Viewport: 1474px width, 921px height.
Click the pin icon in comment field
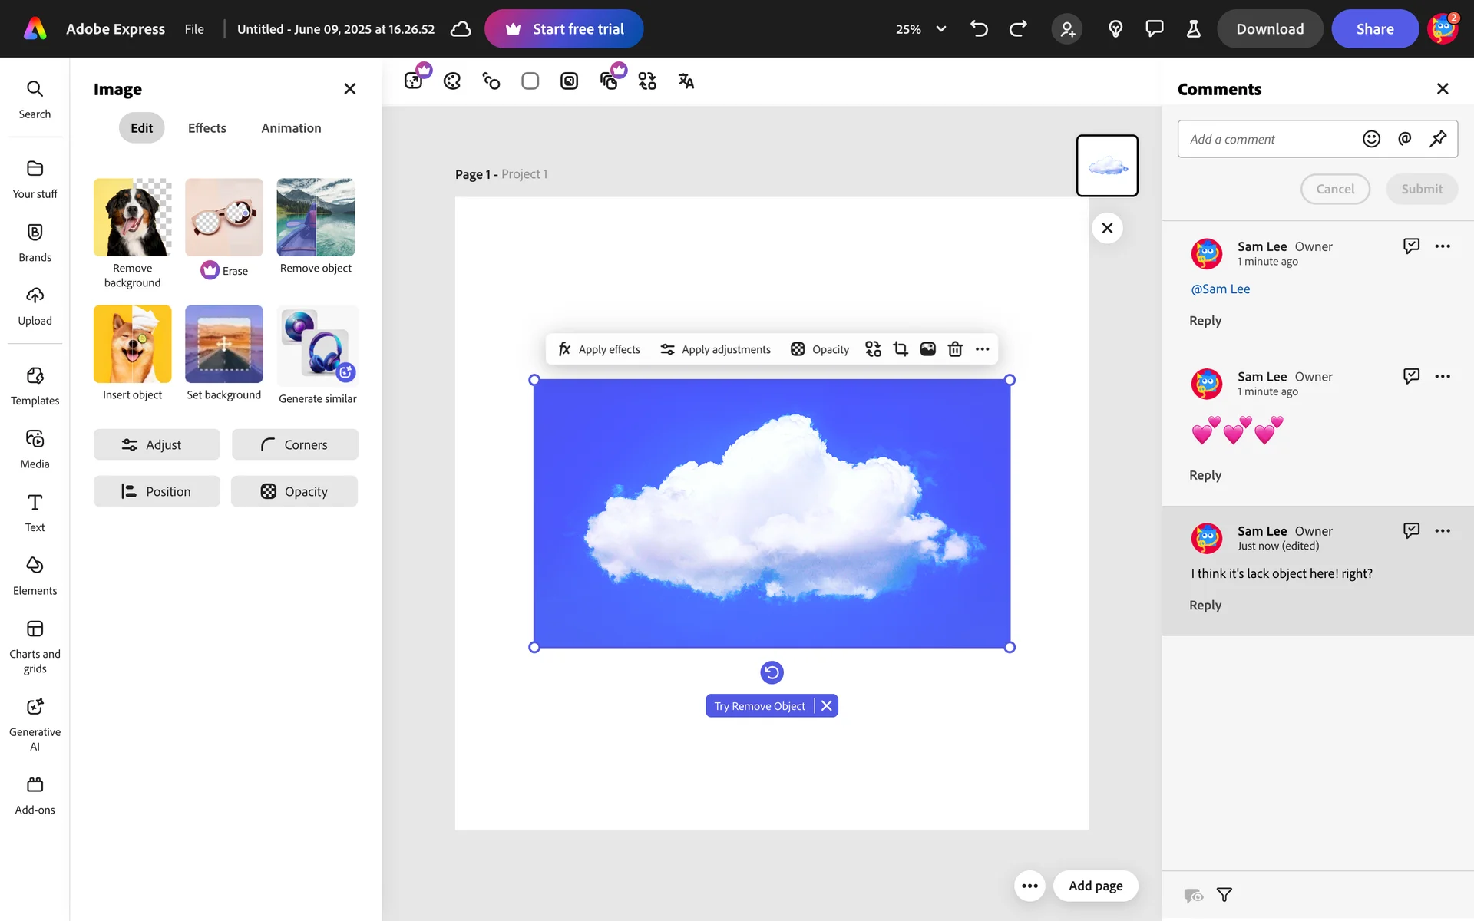pyautogui.click(x=1437, y=139)
